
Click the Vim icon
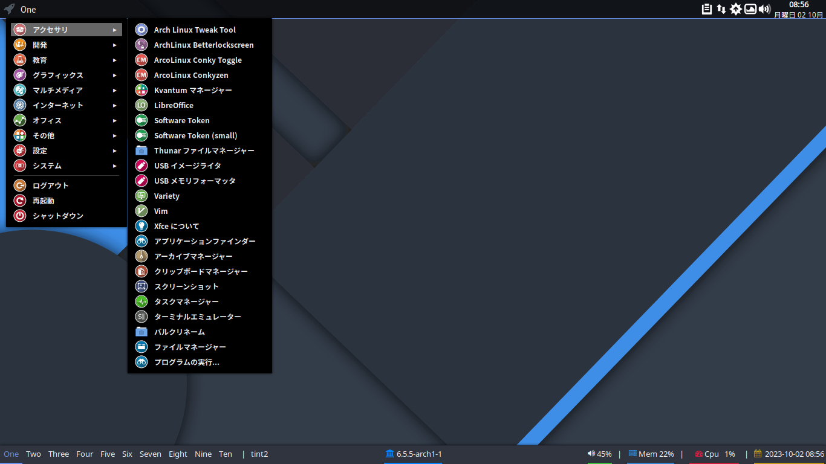141,211
